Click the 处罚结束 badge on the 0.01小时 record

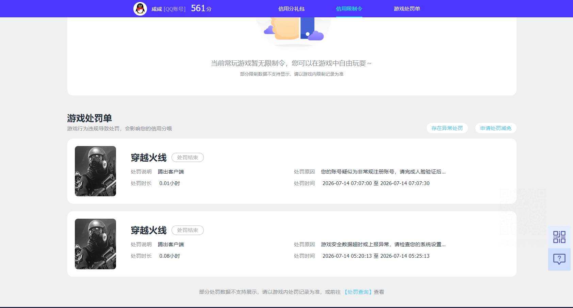point(187,158)
